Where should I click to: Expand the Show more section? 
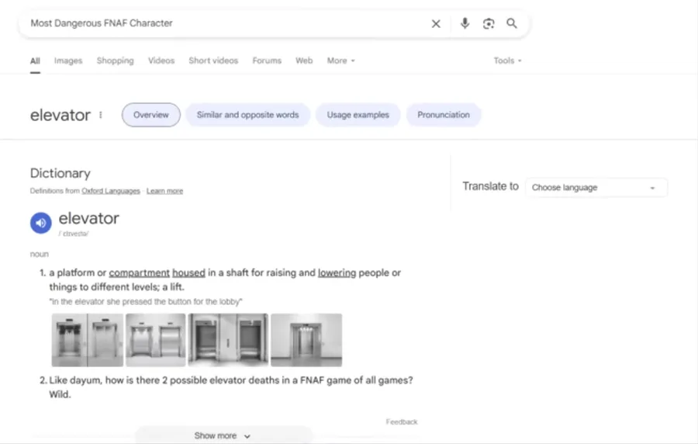click(x=223, y=435)
